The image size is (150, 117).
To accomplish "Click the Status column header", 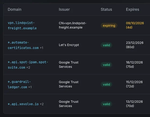I will pyautogui.click(x=106, y=9).
